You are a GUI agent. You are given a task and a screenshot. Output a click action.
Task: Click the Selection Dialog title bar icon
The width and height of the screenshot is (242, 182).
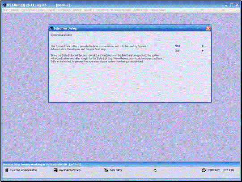51,28
